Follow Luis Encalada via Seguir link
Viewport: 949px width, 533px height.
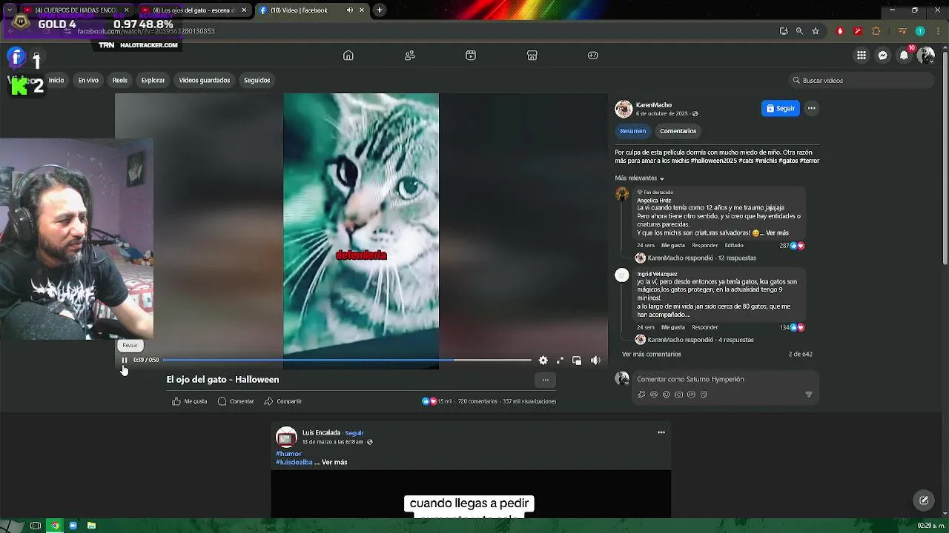point(354,433)
